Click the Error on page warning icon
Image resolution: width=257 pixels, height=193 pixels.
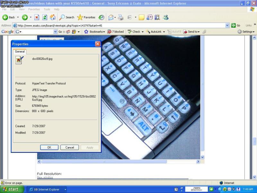pos(3,183)
